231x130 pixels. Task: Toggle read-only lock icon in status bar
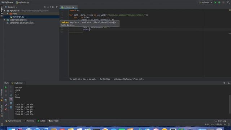coord(225,124)
